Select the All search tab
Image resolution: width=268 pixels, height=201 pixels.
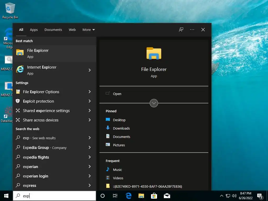click(21, 30)
